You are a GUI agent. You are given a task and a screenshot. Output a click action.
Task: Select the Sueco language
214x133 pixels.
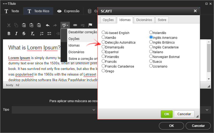pyautogui.click(x=151, y=61)
